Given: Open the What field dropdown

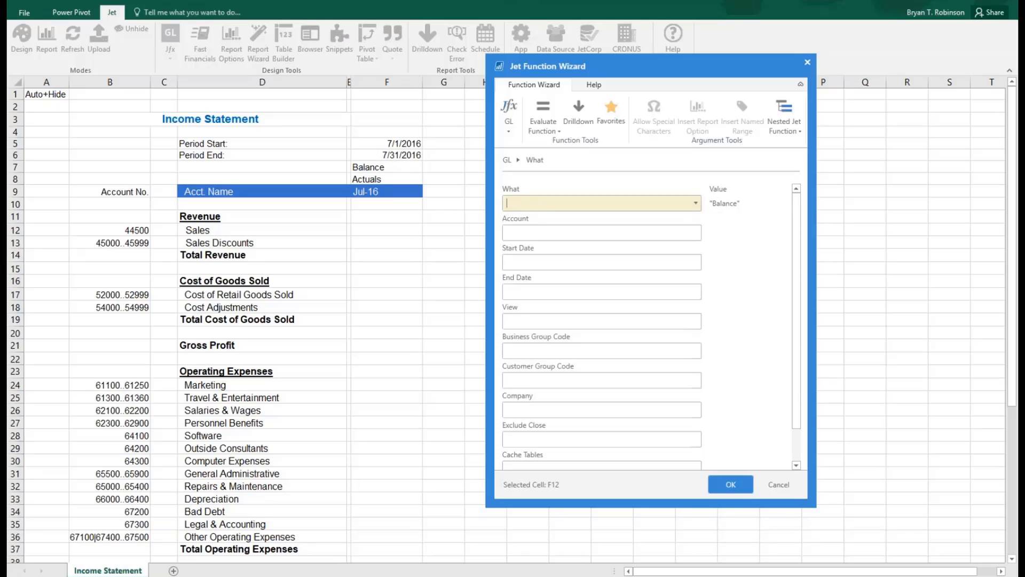Looking at the screenshot, I should pyautogui.click(x=695, y=203).
